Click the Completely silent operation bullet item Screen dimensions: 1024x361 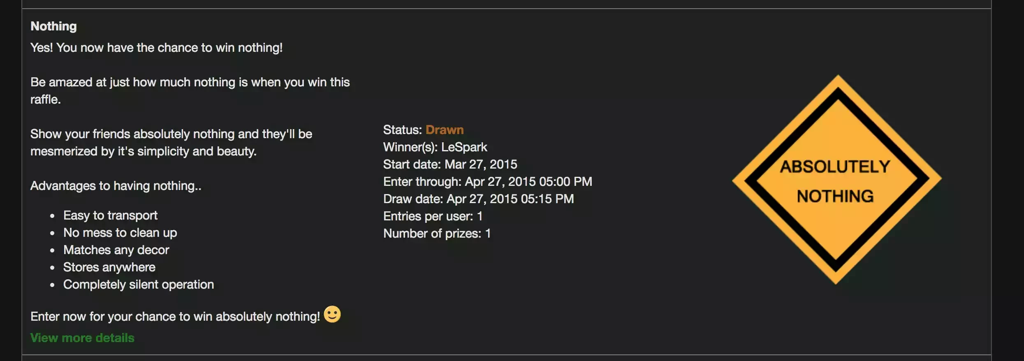point(139,285)
